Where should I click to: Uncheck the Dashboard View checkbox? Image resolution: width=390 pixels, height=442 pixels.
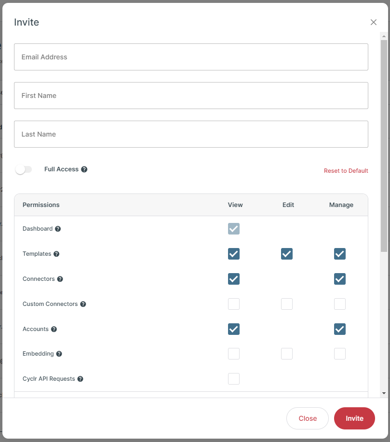(x=234, y=229)
